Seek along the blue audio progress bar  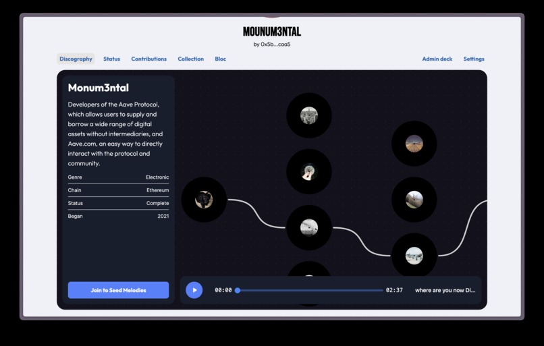coord(310,291)
